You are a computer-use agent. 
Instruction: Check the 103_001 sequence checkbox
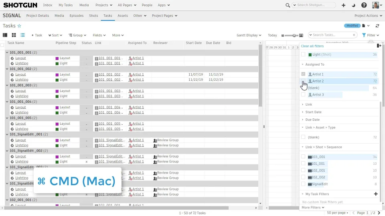303,157
